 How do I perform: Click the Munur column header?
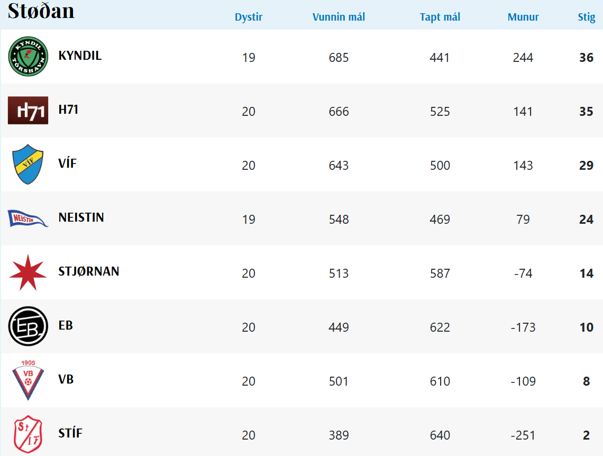tap(523, 17)
